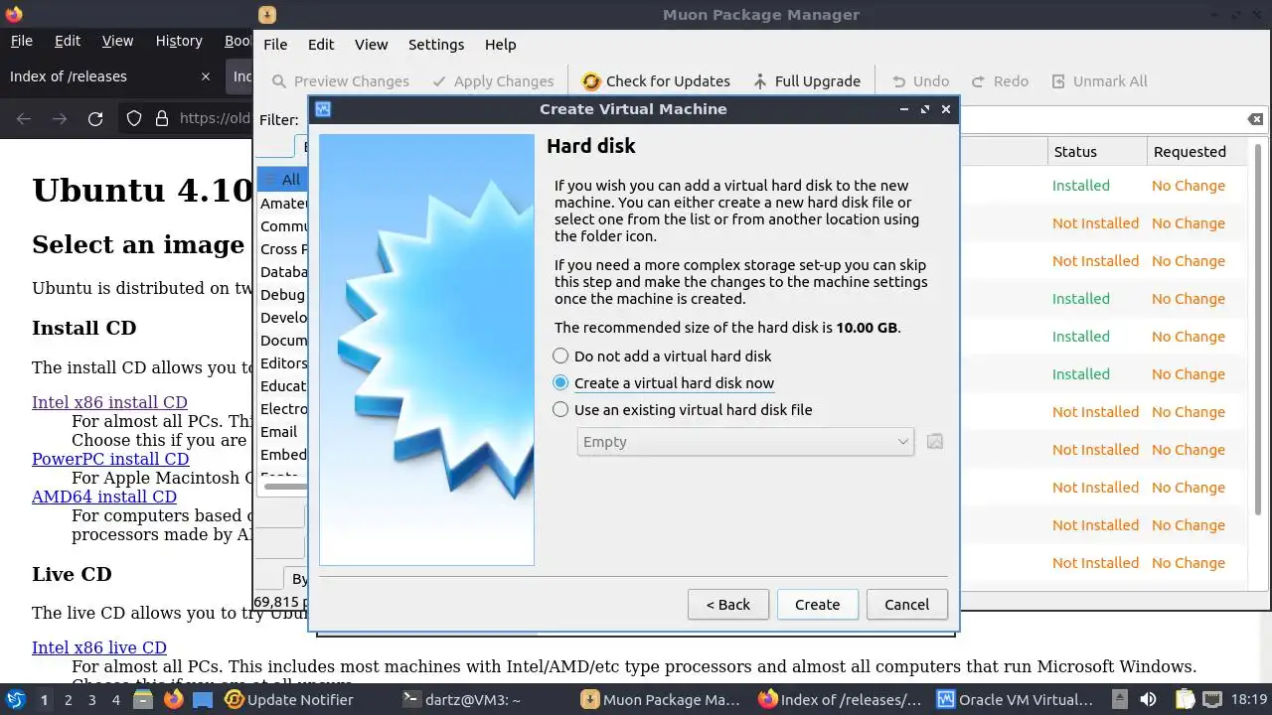
Task: Select 'All' category in Muon list
Action: tap(282, 180)
